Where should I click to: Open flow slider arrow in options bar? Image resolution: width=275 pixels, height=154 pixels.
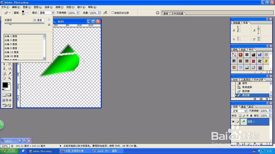coord(99,13)
